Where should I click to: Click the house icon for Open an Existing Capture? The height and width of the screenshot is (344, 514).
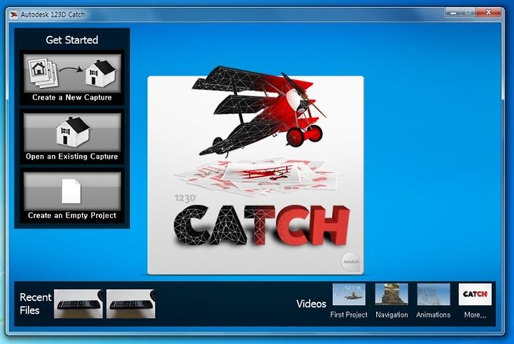[72, 132]
